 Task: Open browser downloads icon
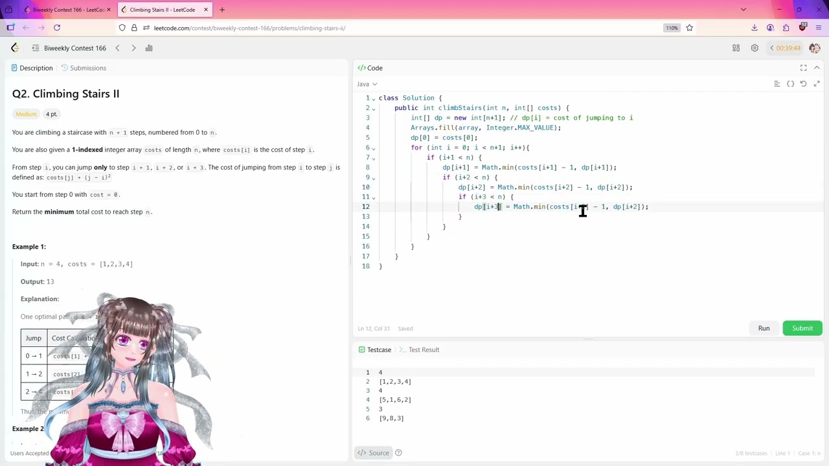click(755, 28)
